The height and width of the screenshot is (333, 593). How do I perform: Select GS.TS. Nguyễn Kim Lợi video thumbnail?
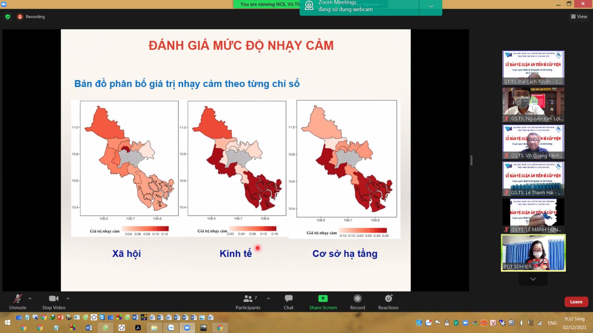pyautogui.click(x=533, y=105)
